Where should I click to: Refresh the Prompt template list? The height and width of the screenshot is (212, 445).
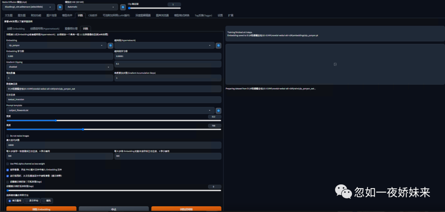click(218, 111)
